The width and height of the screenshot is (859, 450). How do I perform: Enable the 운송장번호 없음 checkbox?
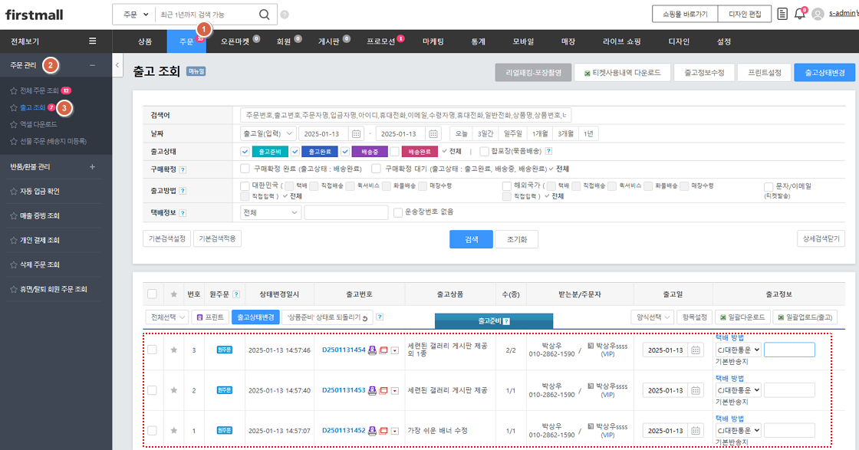[x=397, y=212]
